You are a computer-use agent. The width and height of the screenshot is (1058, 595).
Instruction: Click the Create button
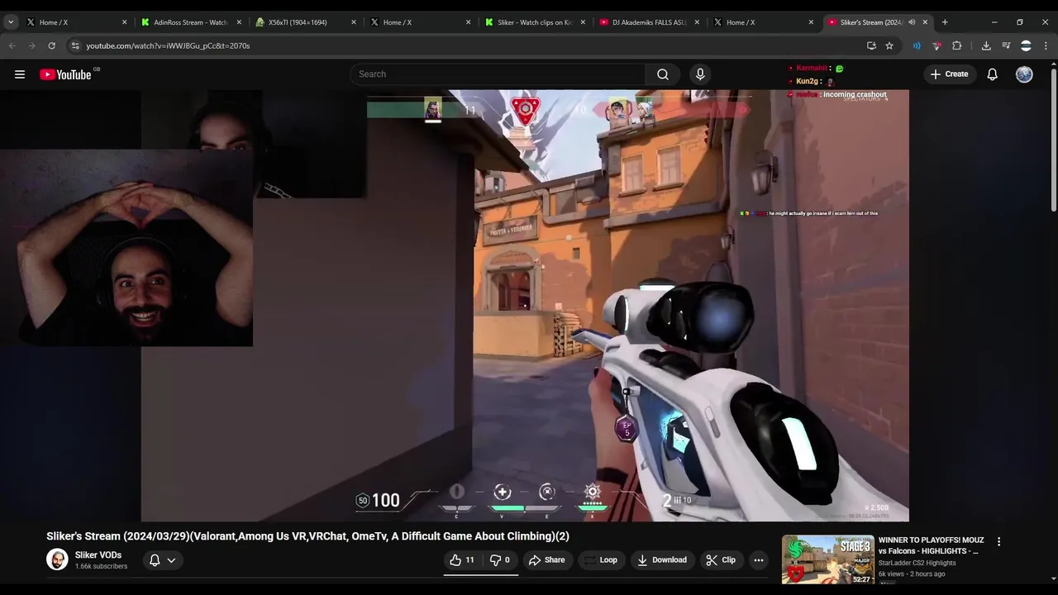[949, 74]
